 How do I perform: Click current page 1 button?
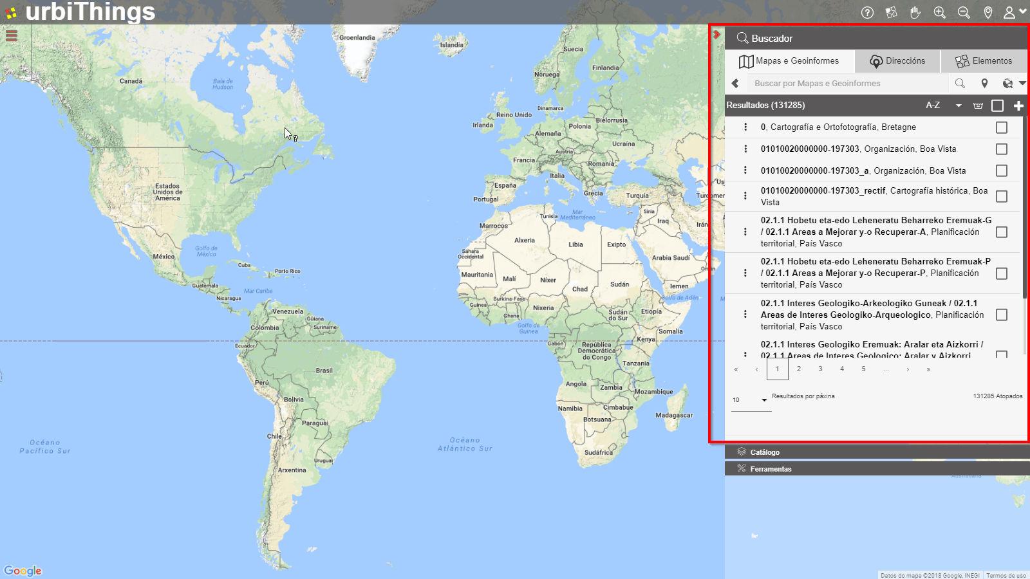point(778,369)
